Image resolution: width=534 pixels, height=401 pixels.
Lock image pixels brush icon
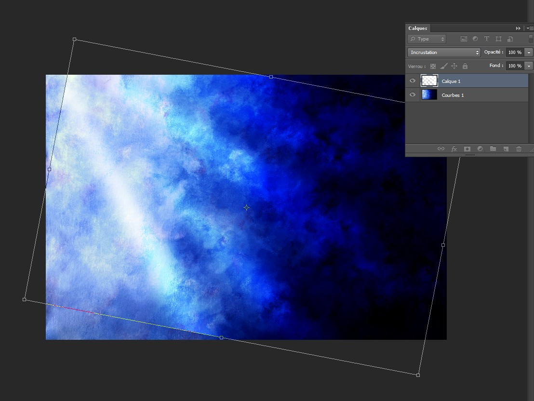(444, 66)
